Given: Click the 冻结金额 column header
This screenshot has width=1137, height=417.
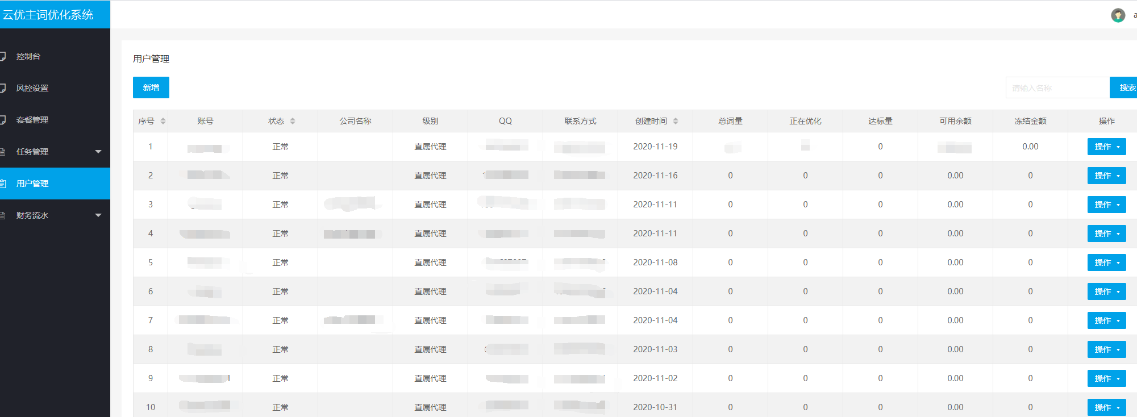Looking at the screenshot, I should pos(1030,121).
